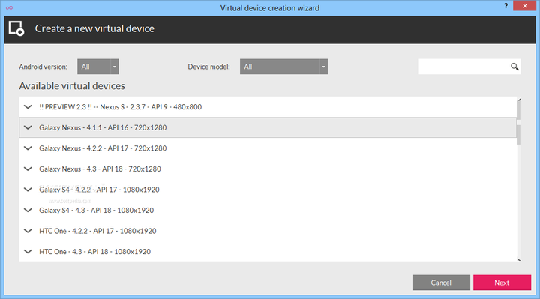Screen dimensions: 540x299
Task: Click the search magnifier icon
Action: pos(514,67)
